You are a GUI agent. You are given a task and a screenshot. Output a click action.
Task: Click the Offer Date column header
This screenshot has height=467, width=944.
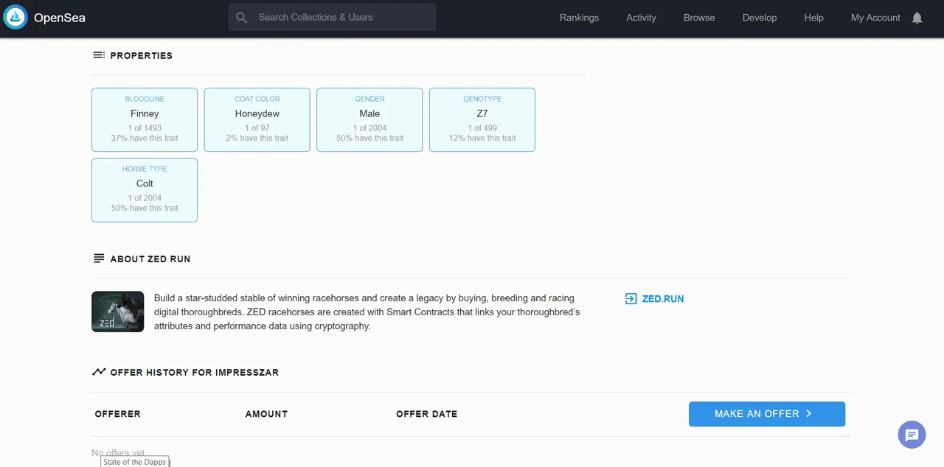pos(427,414)
